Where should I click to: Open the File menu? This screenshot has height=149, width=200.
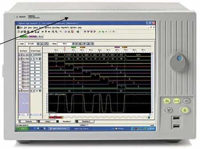click(21, 27)
